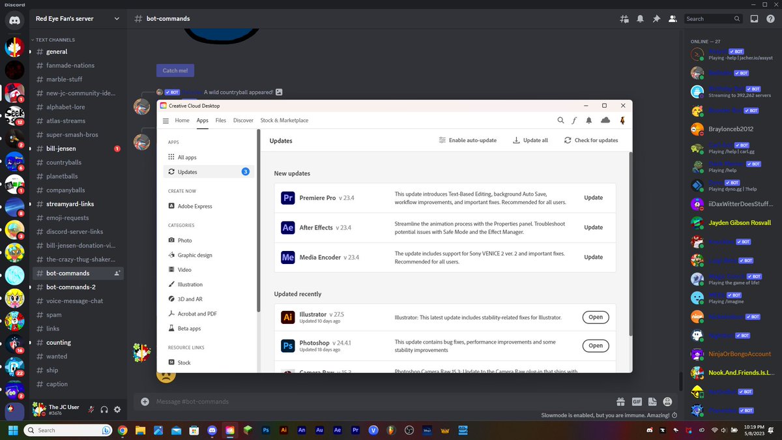Open the general channel in Discord
This screenshot has height=440, width=782.
pyautogui.click(x=77, y=51)
